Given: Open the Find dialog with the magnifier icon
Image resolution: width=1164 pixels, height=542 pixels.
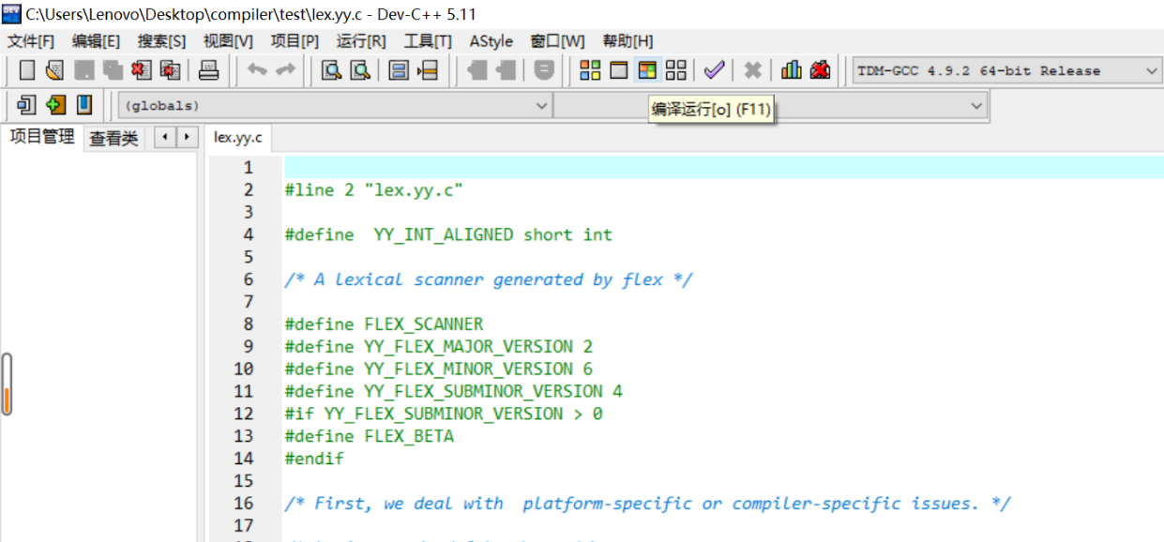Looking at the screenshot, I should point(330,69).
